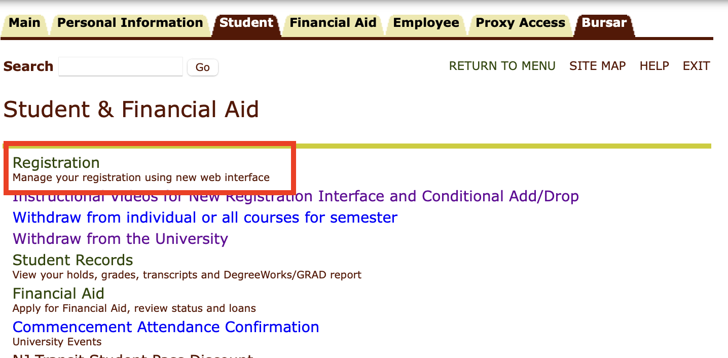Click EXIT to sign out

click(x=696, y=66)
